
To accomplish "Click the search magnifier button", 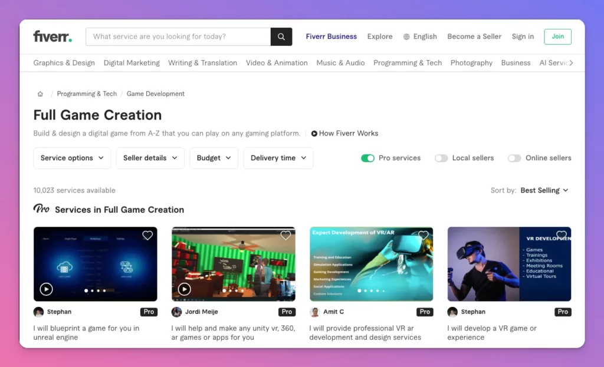I will [x=281, y=37].
